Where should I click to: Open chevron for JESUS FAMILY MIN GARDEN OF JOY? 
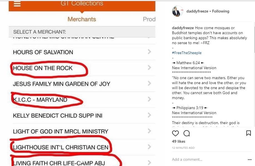coord(149,83)
